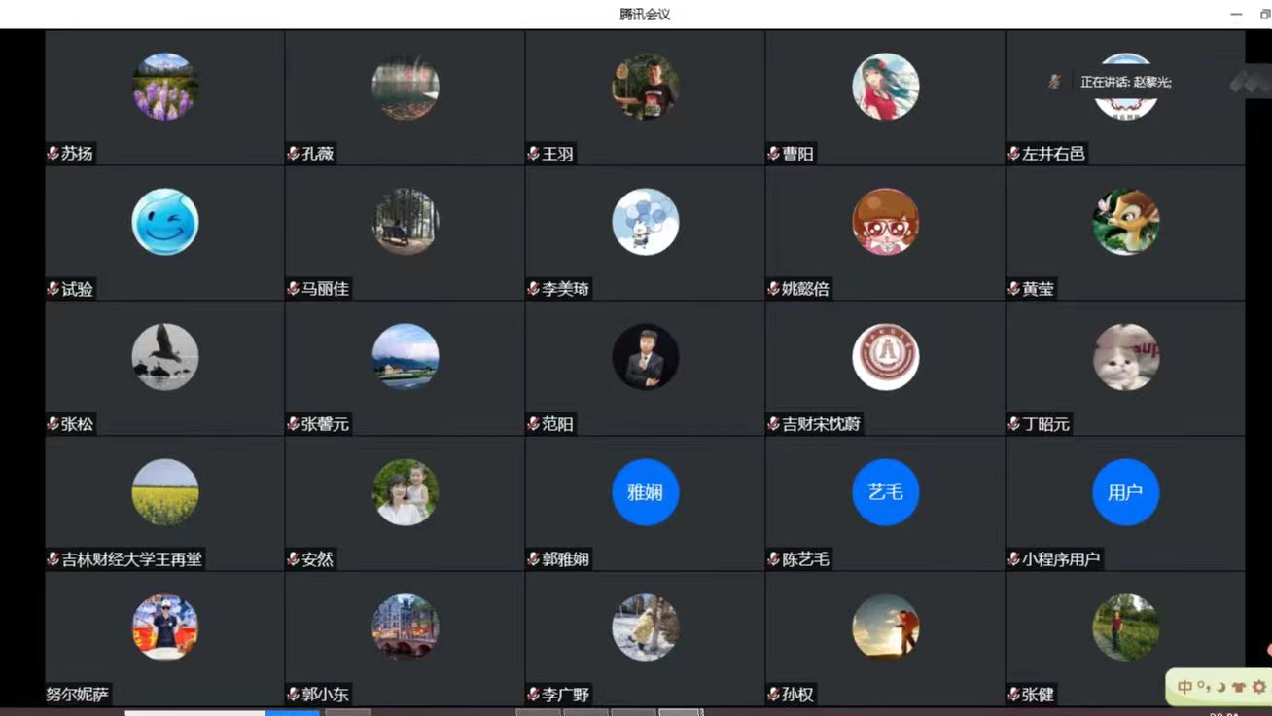Click the 吉林财经大学王再堂 name label
The width and height of the screenshot is (1272, 716).
pos(132,559)
